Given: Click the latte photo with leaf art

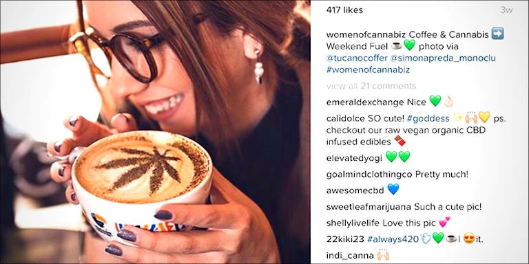Looking at the screenshot, I should coord(155,132).
